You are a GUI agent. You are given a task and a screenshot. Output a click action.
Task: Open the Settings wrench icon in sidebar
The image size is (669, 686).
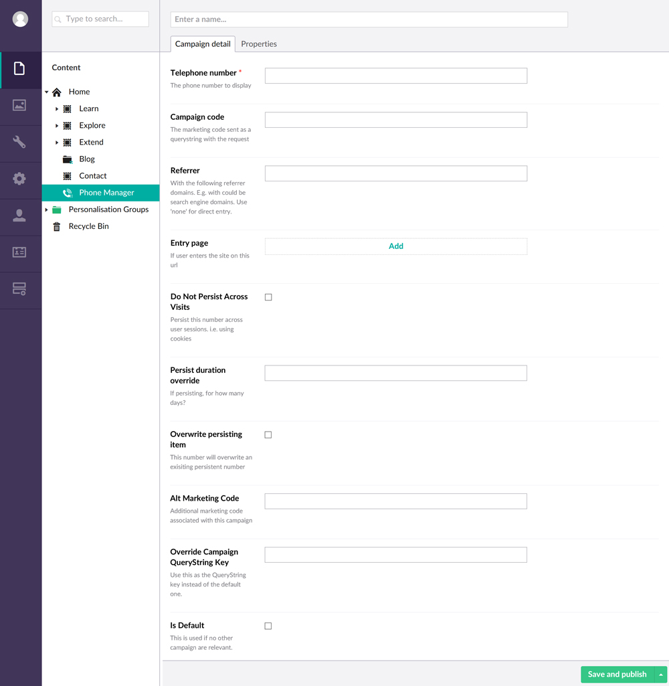pos(19,142)
